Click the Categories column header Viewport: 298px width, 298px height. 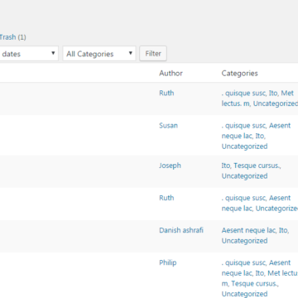(239, 74)
